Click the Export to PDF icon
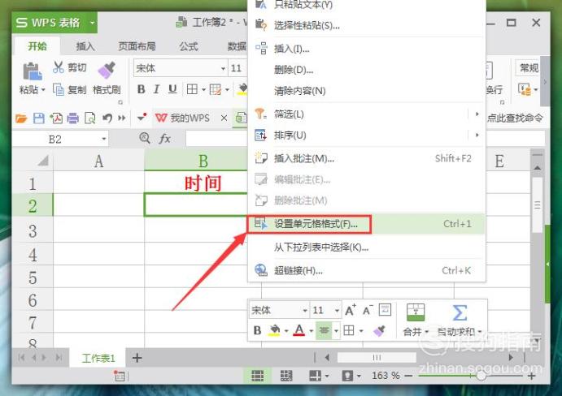The height and width of the screenshot is (396, 562). (56, 118)
